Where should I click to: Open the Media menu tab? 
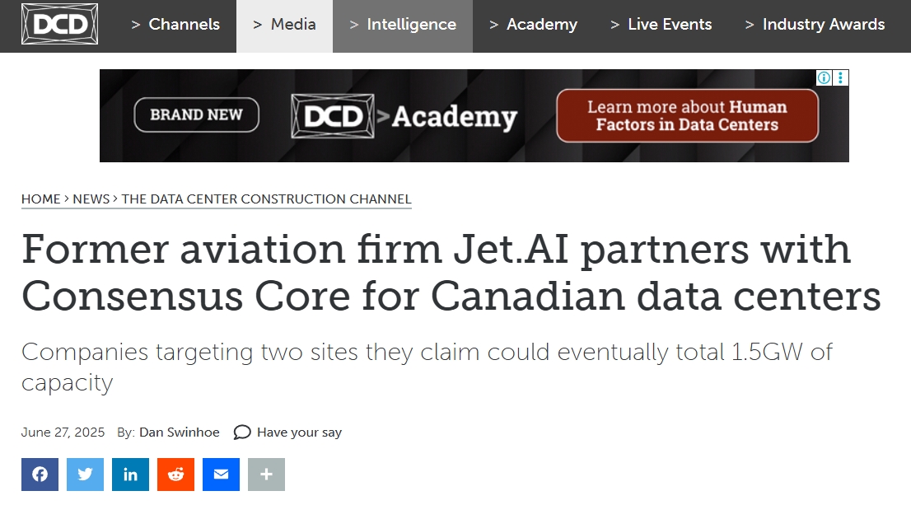coord(285,25)
